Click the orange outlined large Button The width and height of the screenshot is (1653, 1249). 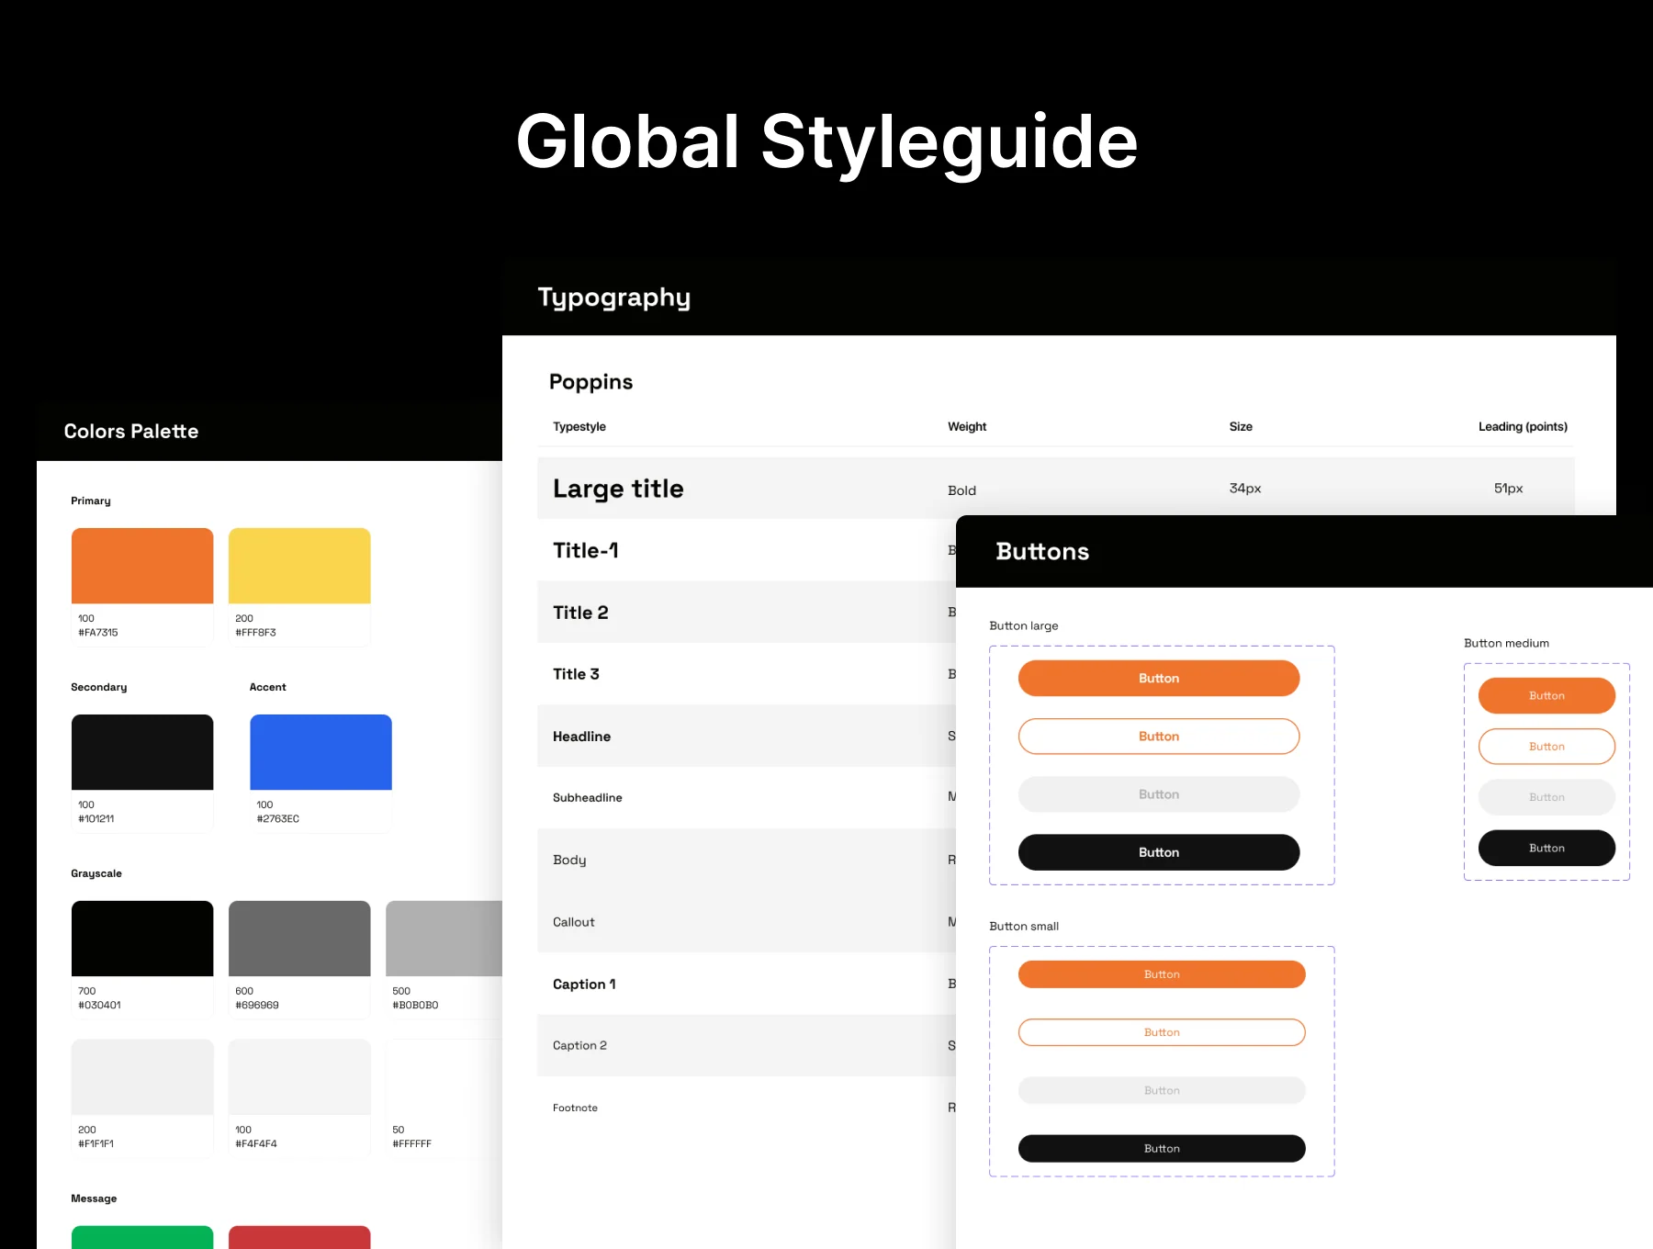(x=1159, y=736)
